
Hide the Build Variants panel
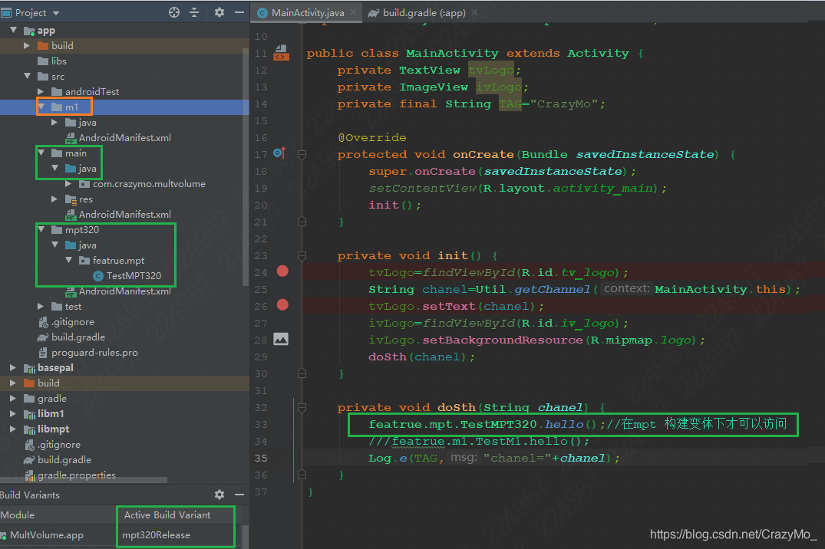[x=239, y=495]
